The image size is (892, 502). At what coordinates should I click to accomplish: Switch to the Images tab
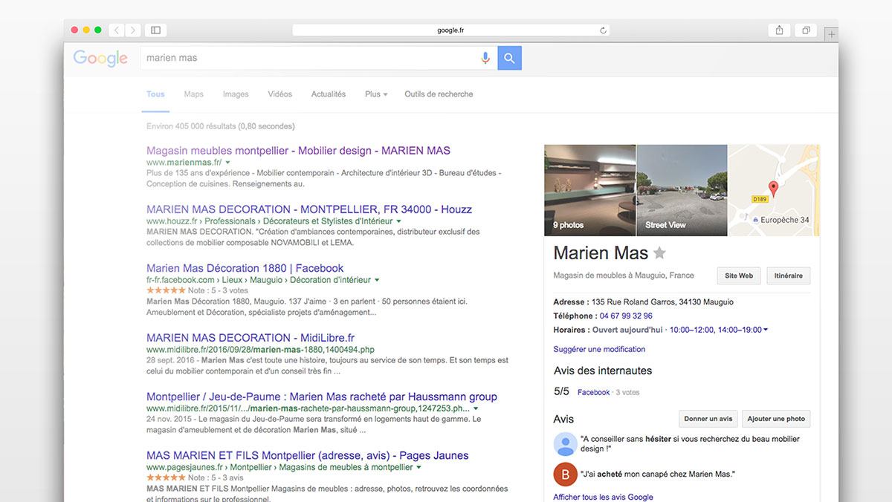pos(236,94)
